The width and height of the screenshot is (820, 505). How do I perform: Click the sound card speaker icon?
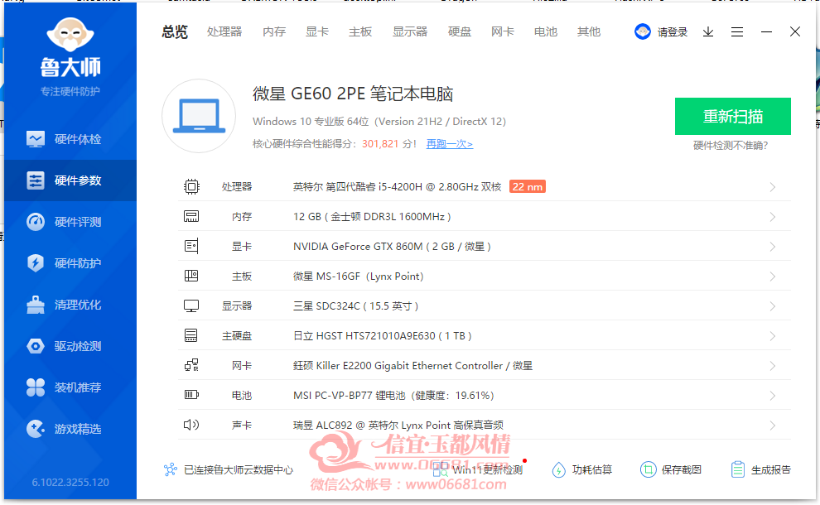[x=191, y=425]
